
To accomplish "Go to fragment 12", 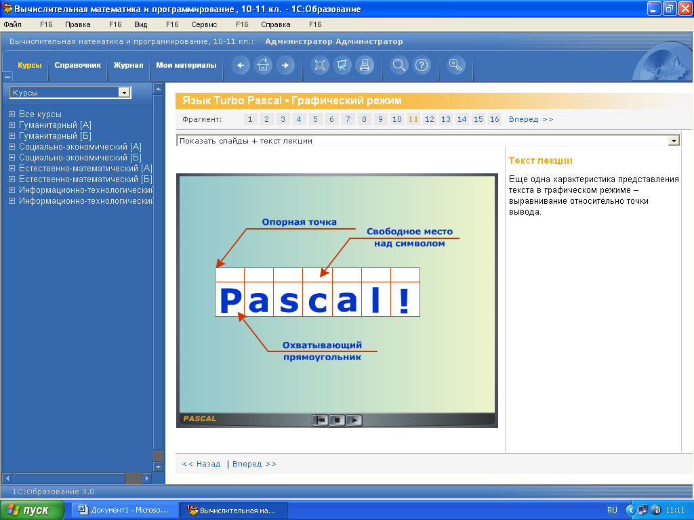I will [x=429, y=119].
